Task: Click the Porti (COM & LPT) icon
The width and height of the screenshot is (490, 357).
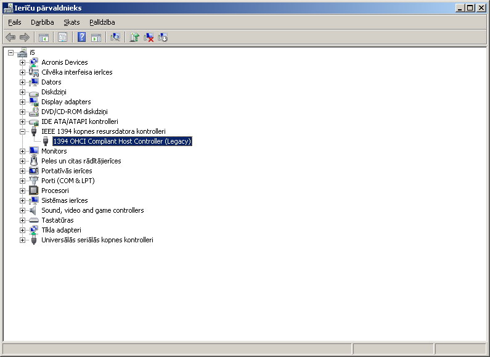Action: pos(34,181)
